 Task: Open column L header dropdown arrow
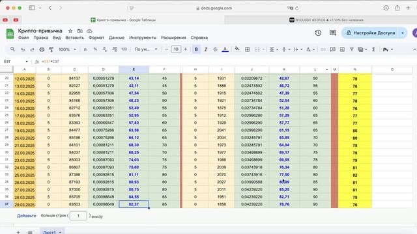[x=327, y=70]
